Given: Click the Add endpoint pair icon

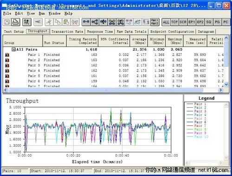Looking at the screenshot, I should point(86,22).
